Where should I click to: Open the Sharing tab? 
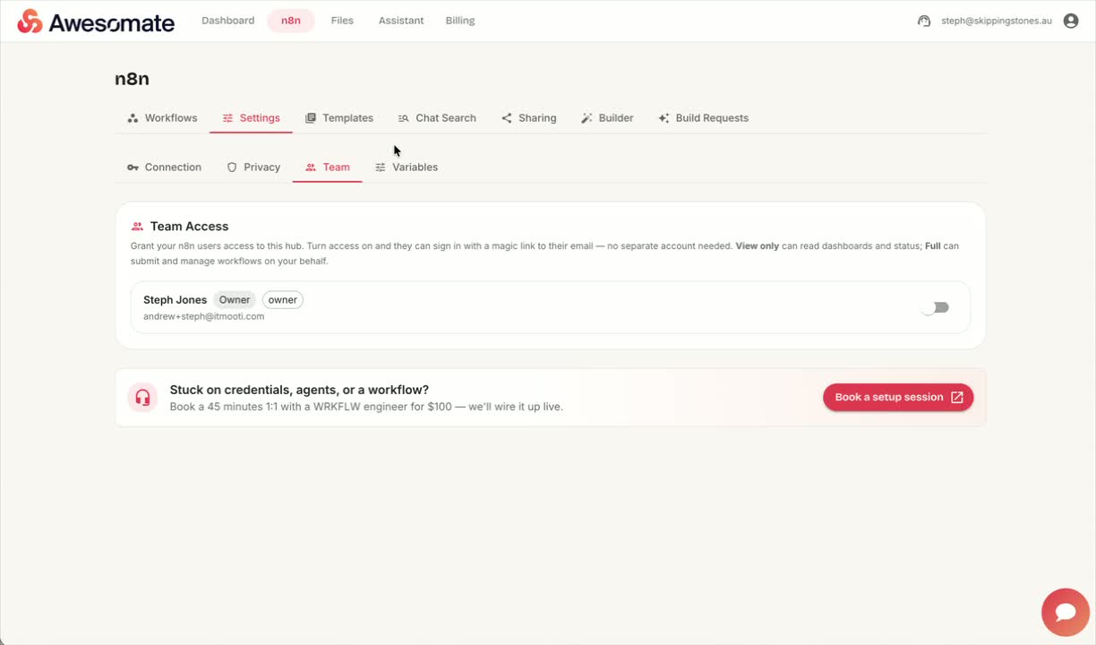528,118
